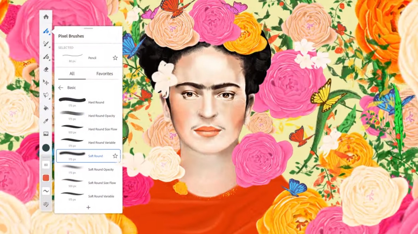Choose the Soft Round Size Flow brush
This screenshot has height=234, width=418.
[x=88, y=183]
